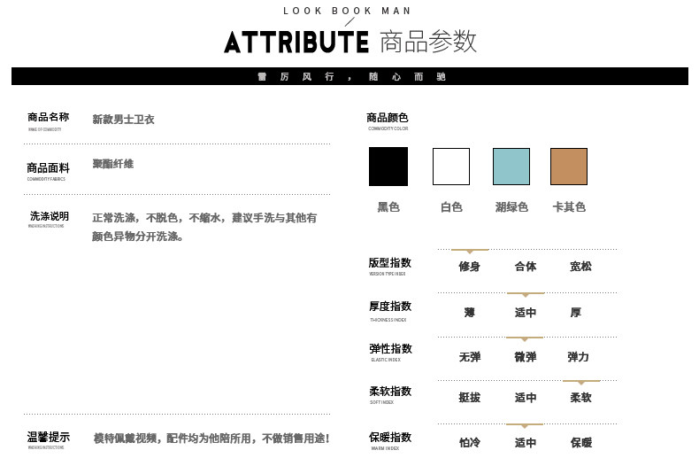Select the black color swatch

(388, 167)
